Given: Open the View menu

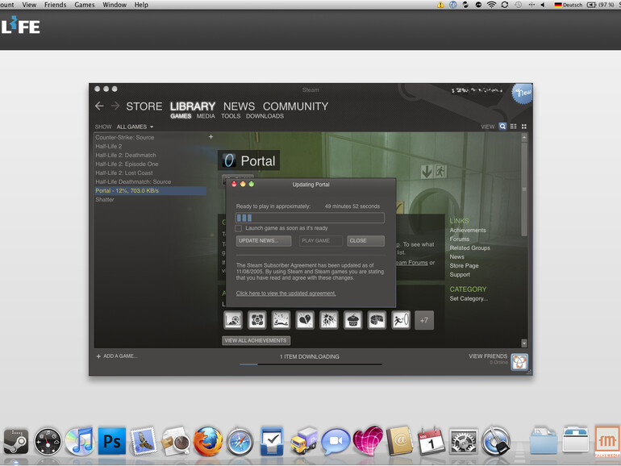Looking at the screenshot, I should pyautogui.click(x=29, y=5).
